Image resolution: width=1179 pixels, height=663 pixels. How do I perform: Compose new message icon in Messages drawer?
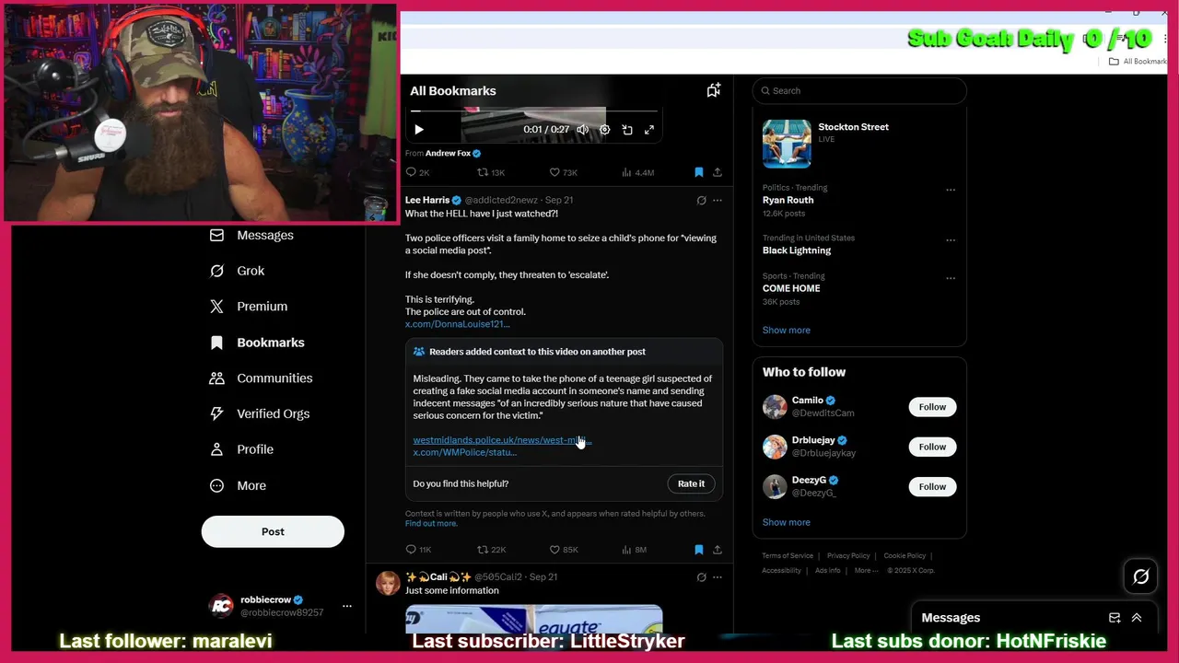coord(1115,618)
